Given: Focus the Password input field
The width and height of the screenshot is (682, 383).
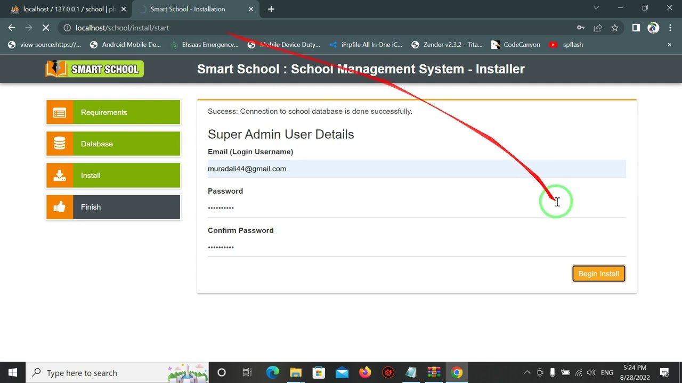Looking at the screenshot, I should (417, 208).
